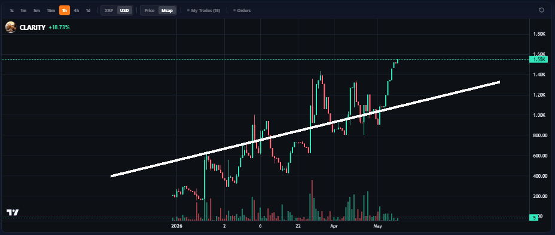
Task: Select USD denomination
Action: tap(124, 10)
